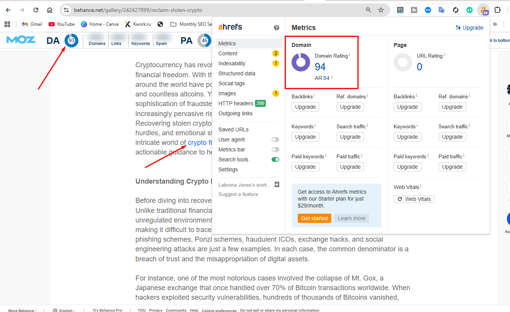510x312 pixels.
Task: Open the DA 93 score circle
Action: click(x=71, y=40)
